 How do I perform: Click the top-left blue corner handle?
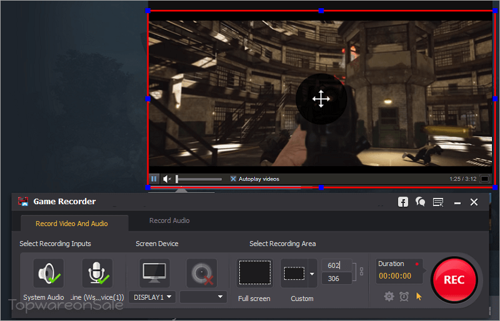pos(147,11)
